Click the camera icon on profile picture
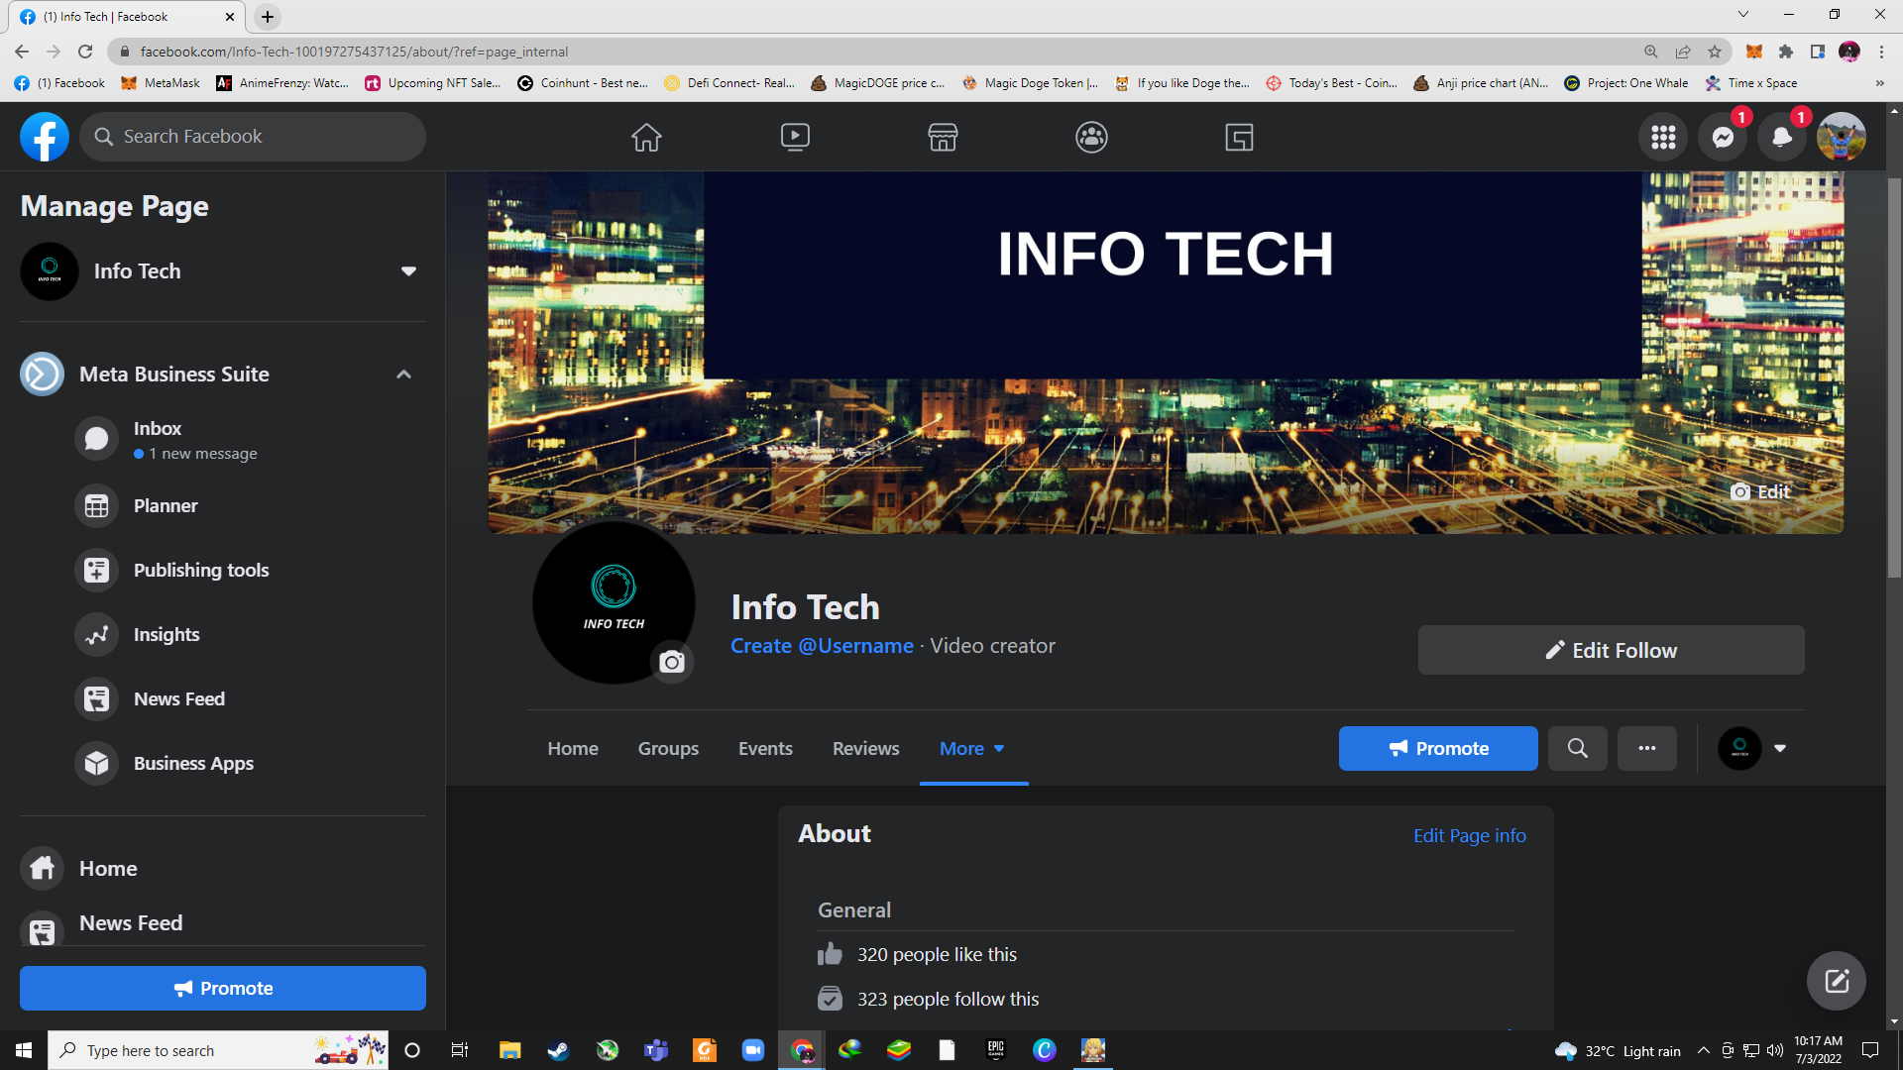 point(672,662)
